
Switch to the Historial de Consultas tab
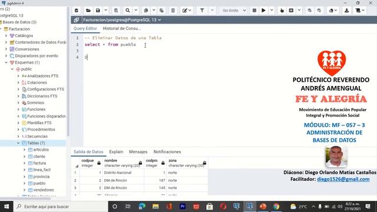click(x=122, y=28)
